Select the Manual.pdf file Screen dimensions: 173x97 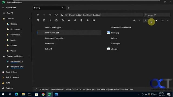coord(115,44)
